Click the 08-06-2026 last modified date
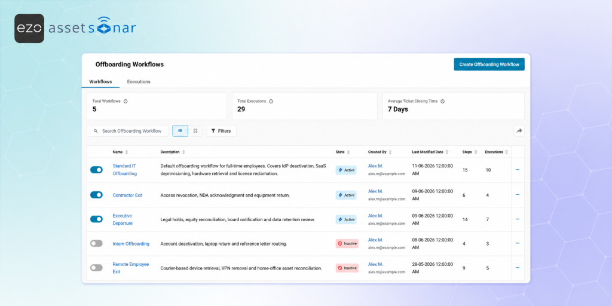 (433, 244)
